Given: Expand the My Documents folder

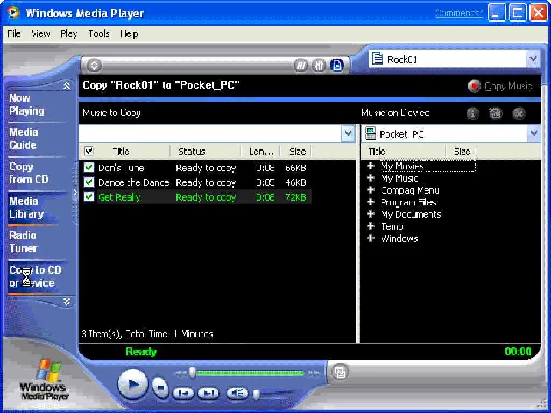Looking at the screenshot, I should point(371,214).
